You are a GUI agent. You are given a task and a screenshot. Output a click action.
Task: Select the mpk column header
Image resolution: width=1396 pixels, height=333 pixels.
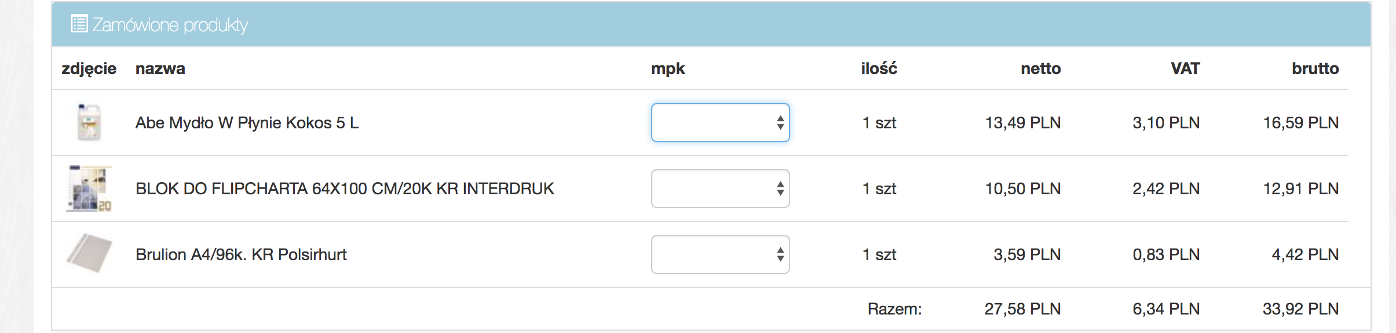click(667, 69)
